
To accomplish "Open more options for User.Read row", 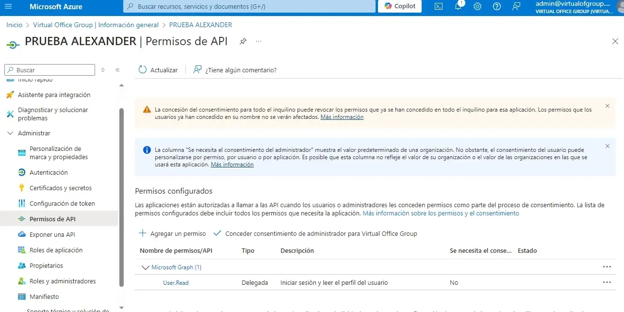I will (607, 282).
